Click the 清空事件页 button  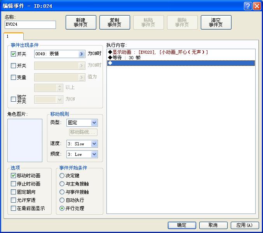[x=216, y=22]
